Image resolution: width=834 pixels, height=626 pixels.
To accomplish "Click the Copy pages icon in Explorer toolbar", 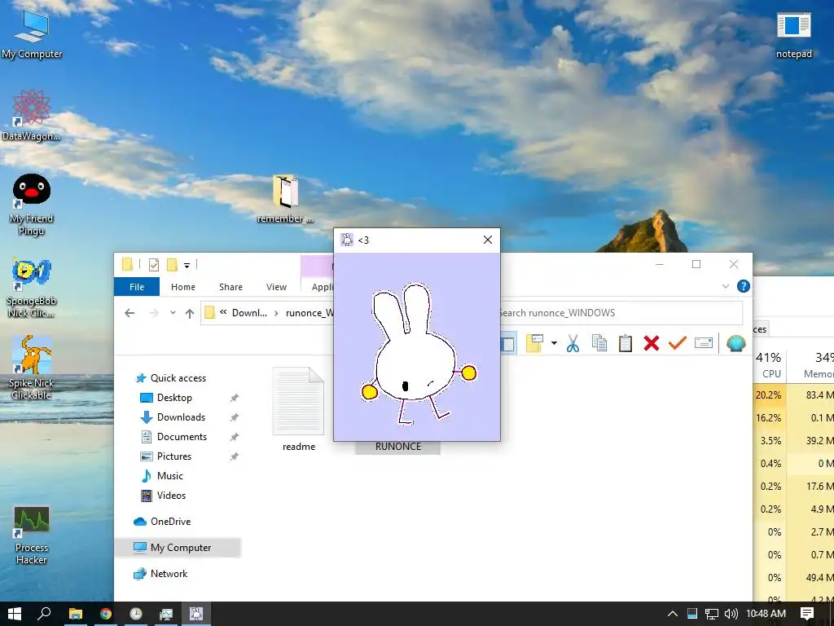I will pyautogui.click(x=599, y=343).
